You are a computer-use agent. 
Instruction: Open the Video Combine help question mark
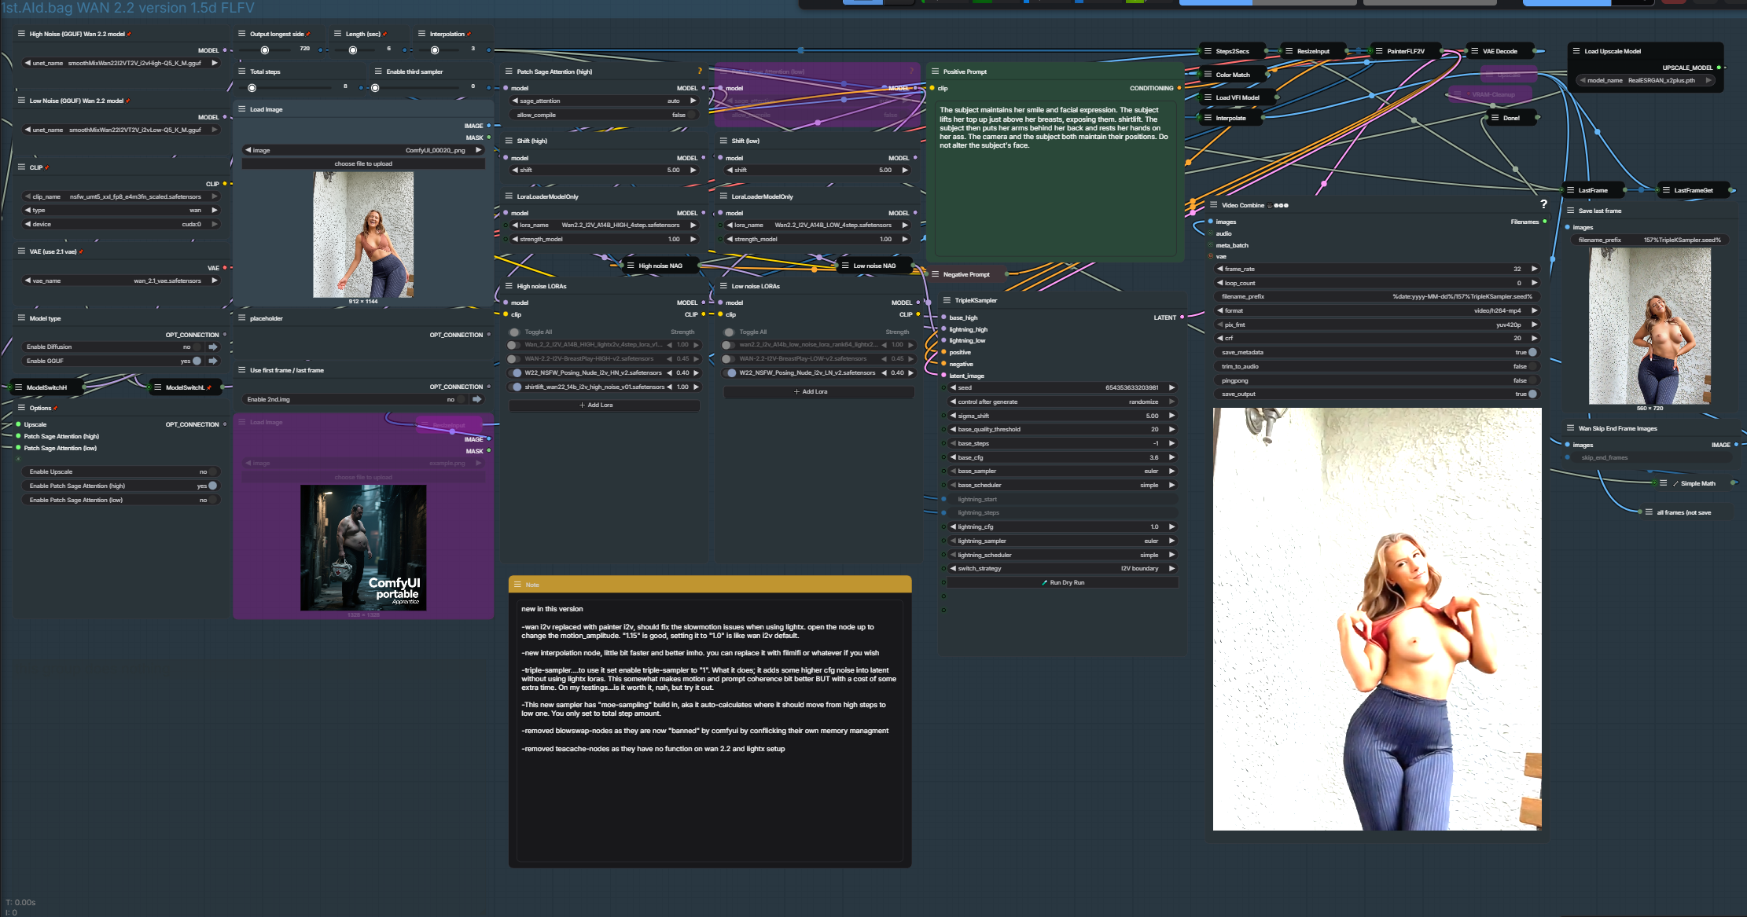[1543, 204]
